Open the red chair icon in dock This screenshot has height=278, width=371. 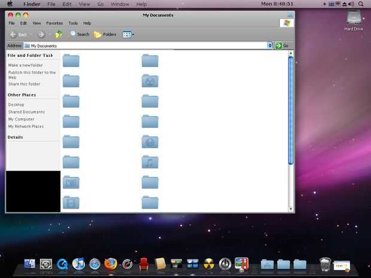pos(144,264)
